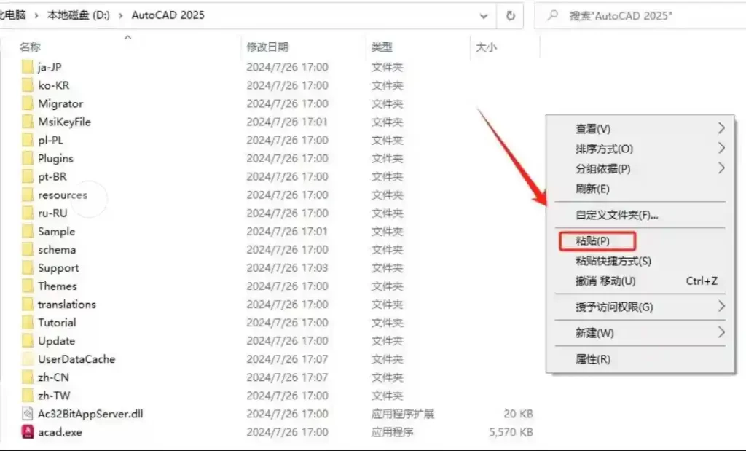Click the search magnifier icon

coord(554,15)
